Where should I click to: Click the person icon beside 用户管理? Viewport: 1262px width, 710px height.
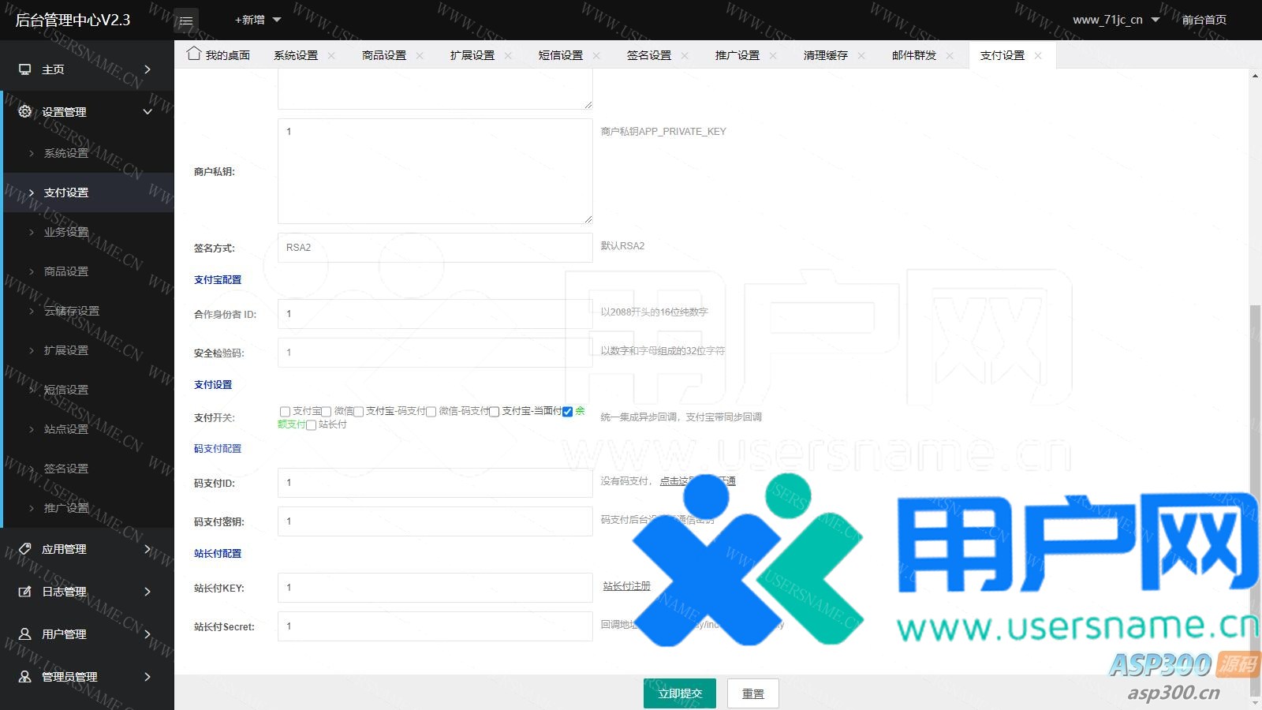tap(25, 633)
